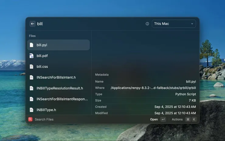225x141 pixels.
Task: Select INBillType.h file result
Action: 58,110
